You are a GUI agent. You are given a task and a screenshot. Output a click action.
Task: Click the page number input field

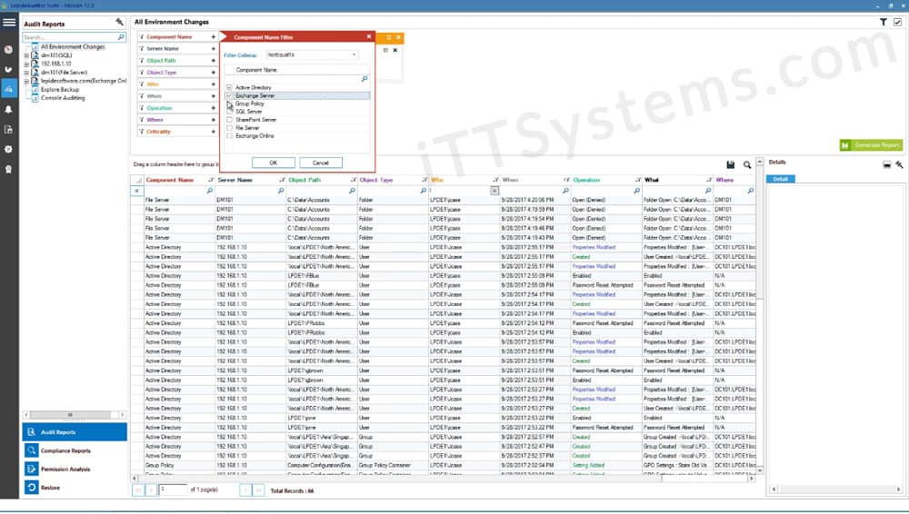(x=173, y=490)
